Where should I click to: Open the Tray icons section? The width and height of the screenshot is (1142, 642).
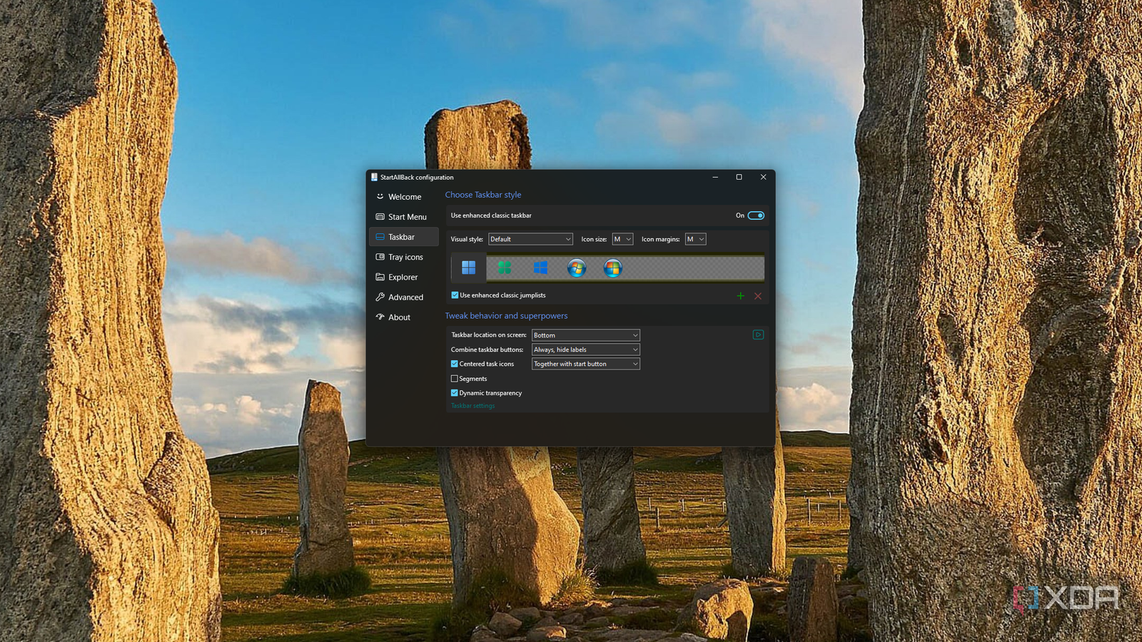[403, 257]
